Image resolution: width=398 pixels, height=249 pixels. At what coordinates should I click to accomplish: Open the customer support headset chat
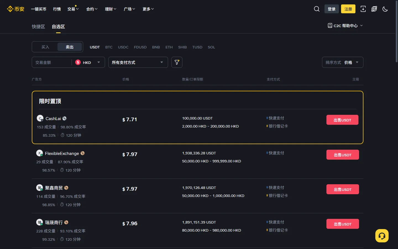pos(382,236)
